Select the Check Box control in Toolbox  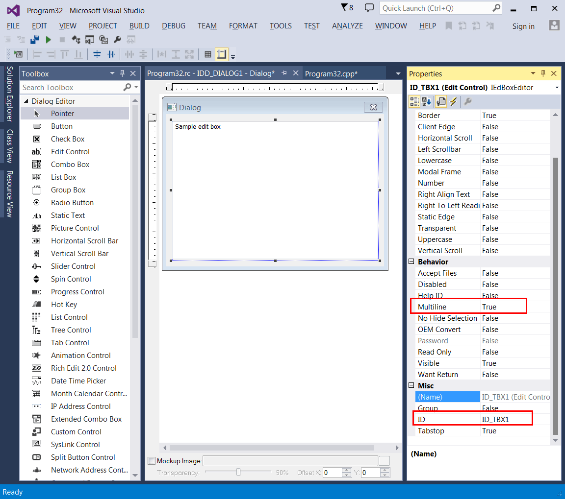click(75, 139)
